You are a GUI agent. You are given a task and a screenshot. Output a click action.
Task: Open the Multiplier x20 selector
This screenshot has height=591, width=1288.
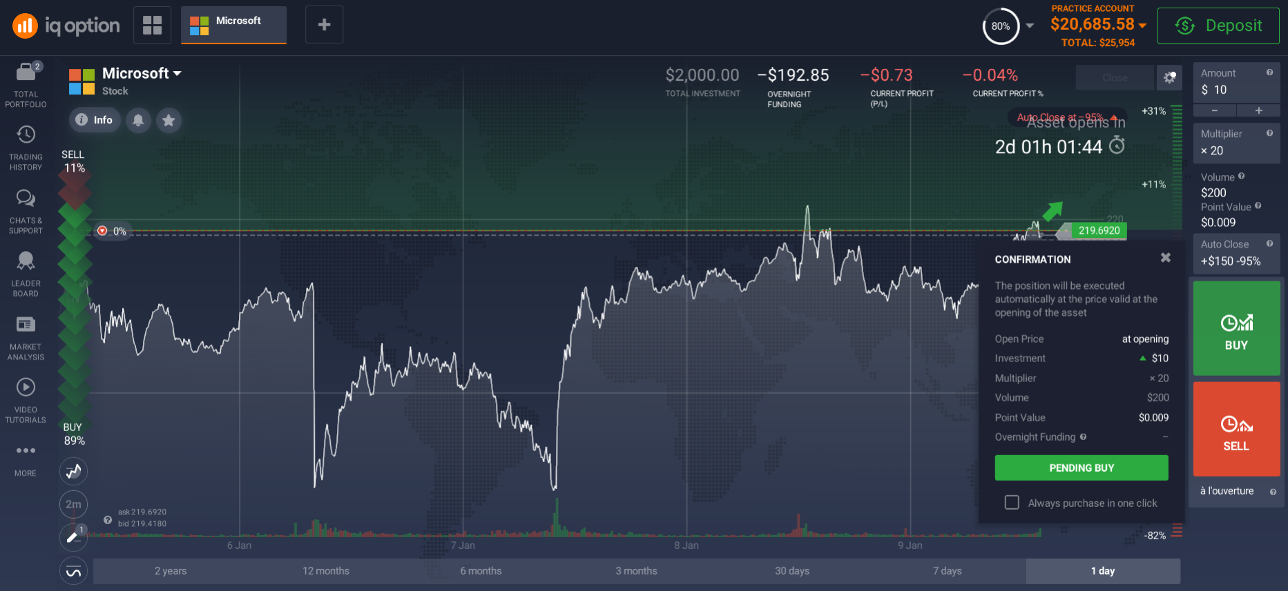click(x=1236, y=143)
